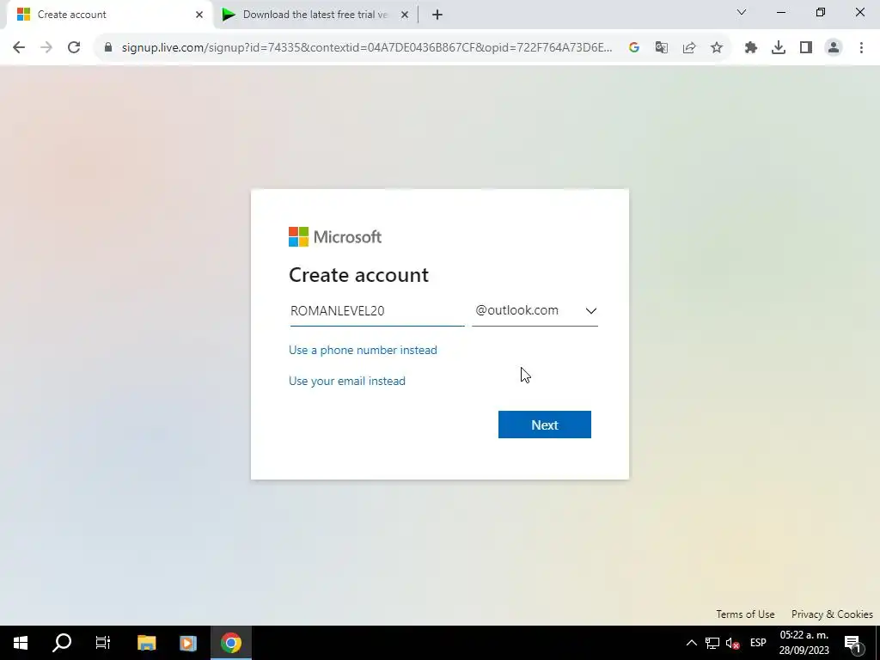Open the tab search chevron
Image resolution: width=880 pixels, height=660 pixels.
[742, 12]
